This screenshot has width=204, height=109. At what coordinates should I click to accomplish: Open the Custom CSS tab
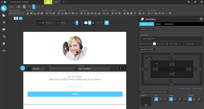pos(169,24)
